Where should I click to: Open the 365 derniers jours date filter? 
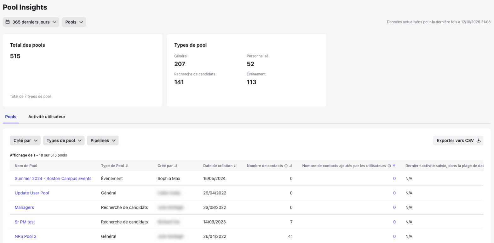pos(31,22)
